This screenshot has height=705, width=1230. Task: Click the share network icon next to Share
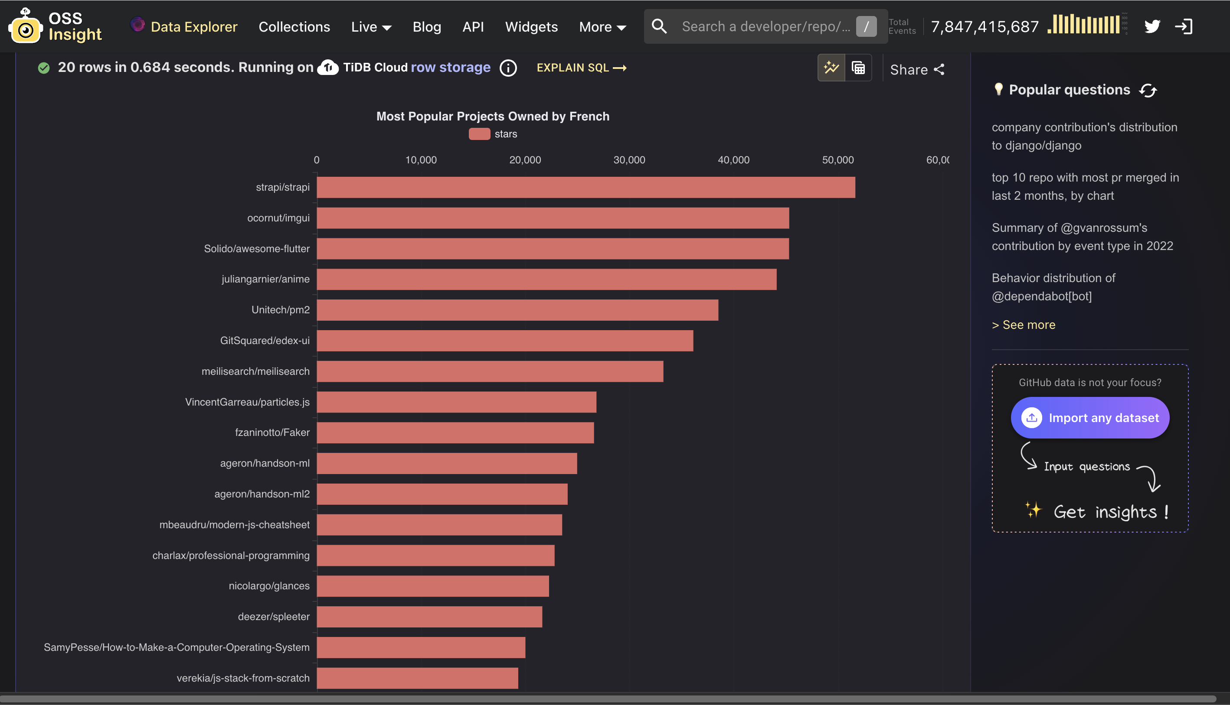click(x=939, y=69)
